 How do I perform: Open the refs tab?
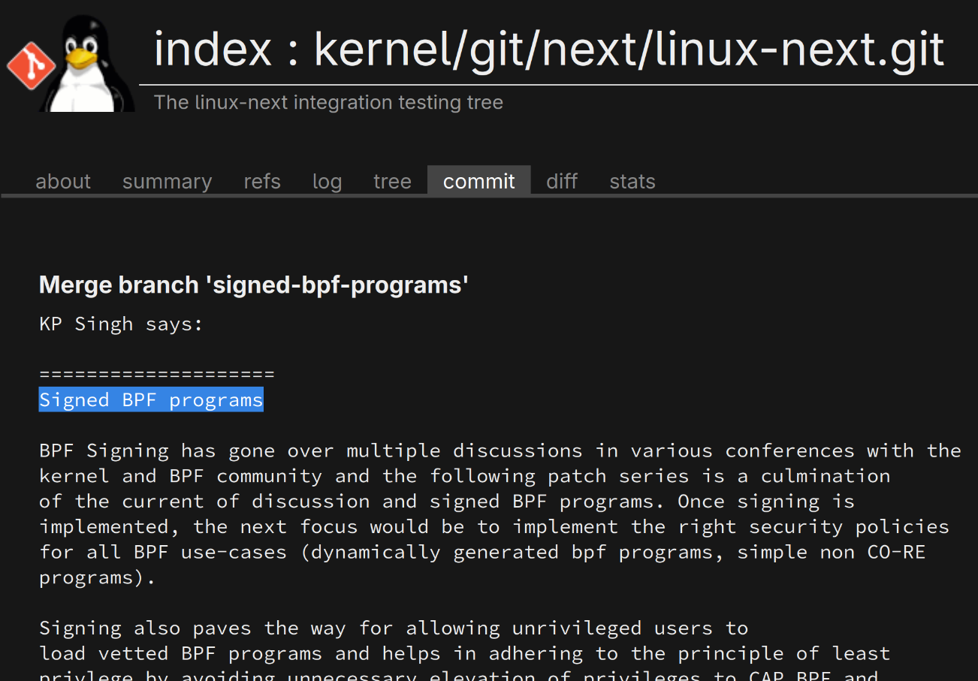pos(262,182)
